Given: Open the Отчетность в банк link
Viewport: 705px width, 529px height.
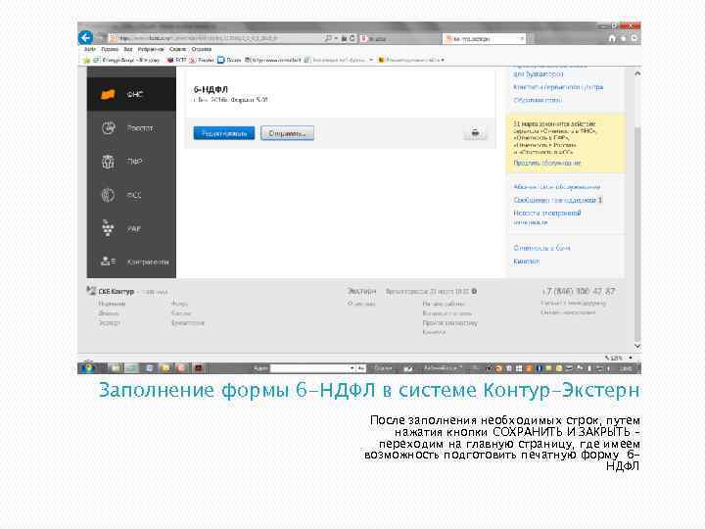Looking at the screenshot, I should coord(541,248).
